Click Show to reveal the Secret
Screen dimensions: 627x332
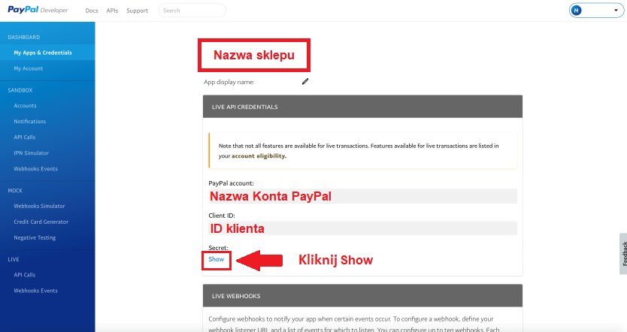(x=217, y=259)
